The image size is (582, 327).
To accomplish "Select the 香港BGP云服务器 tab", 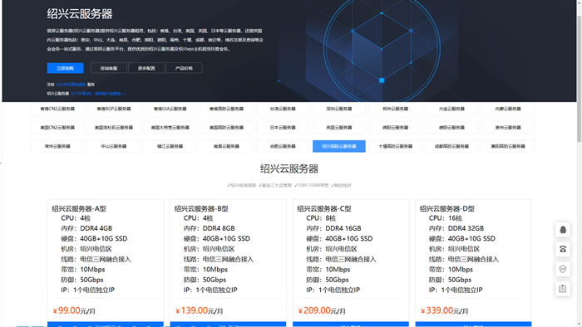I will click(114, 109).
